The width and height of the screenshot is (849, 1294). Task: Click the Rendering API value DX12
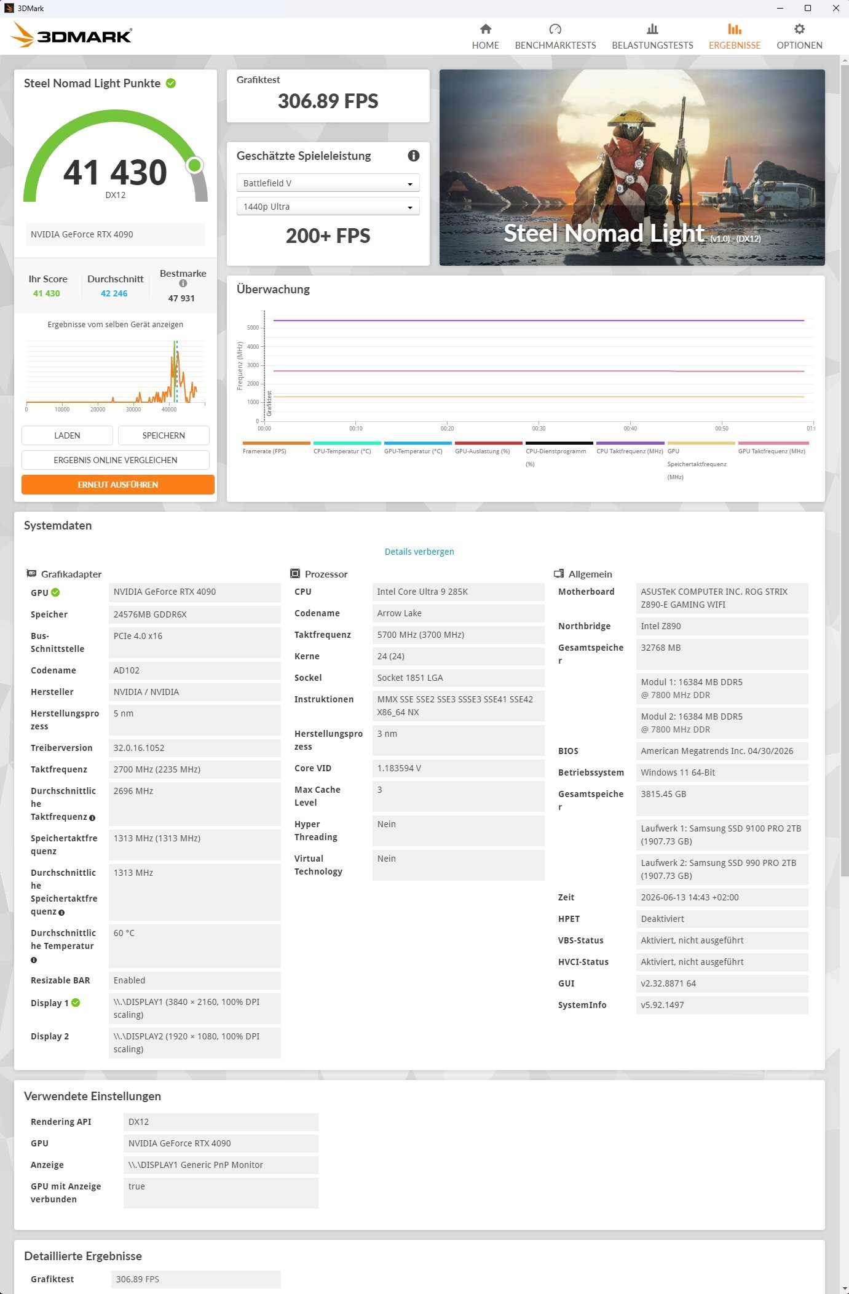coord(221,1122)
